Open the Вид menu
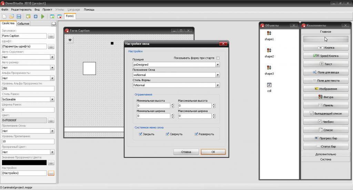Screen dimensions: 353x190 click(x=37, y=10)
